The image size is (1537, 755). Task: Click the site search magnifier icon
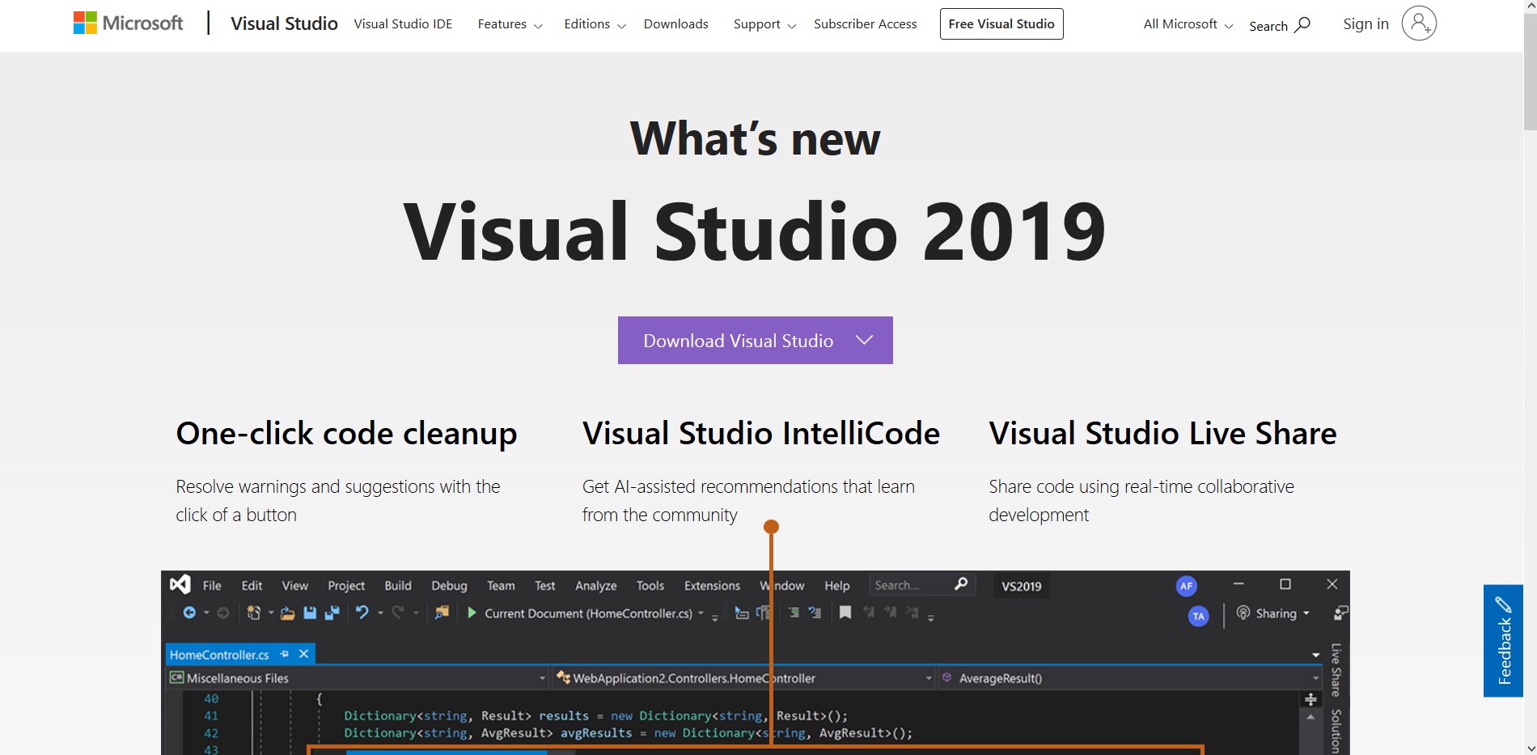tap(1302, 24)
